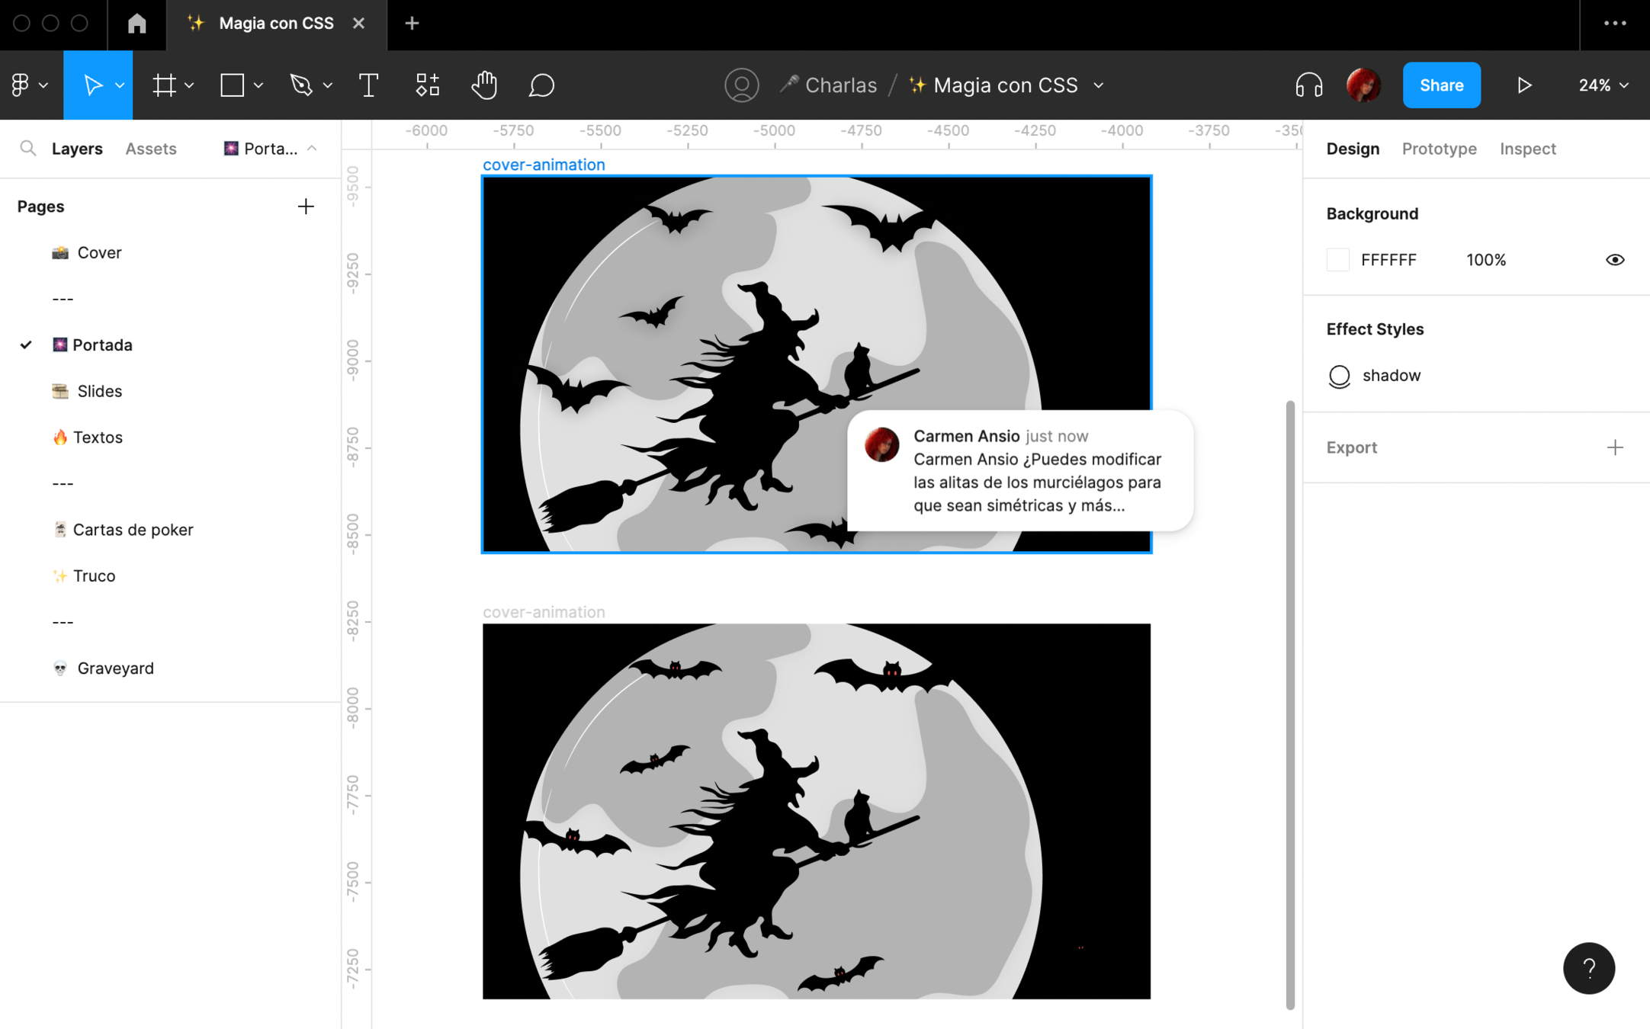Collapse the Portada pages list chevron

click(312, 149)
